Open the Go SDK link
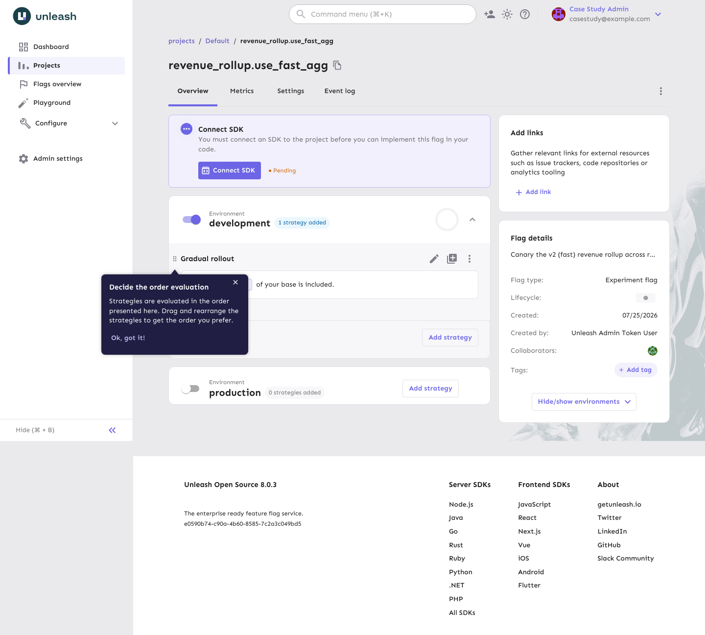The width and height of the screenshot is (705, 635). click(x=453, y=532)
